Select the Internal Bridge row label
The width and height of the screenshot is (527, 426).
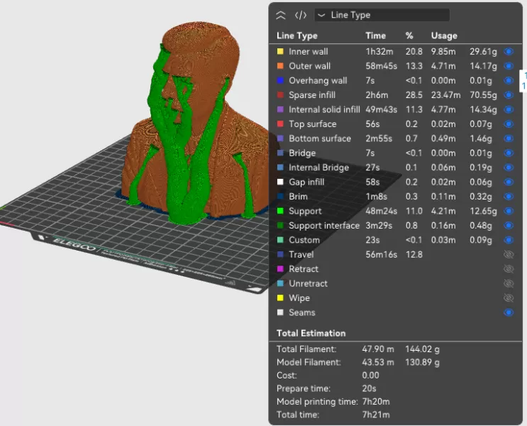pos(318,168)
